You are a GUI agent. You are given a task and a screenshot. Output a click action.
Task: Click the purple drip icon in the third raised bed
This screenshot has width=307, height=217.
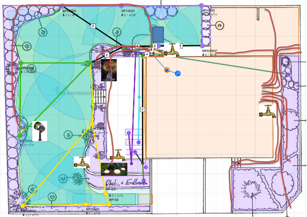(135, 152)
